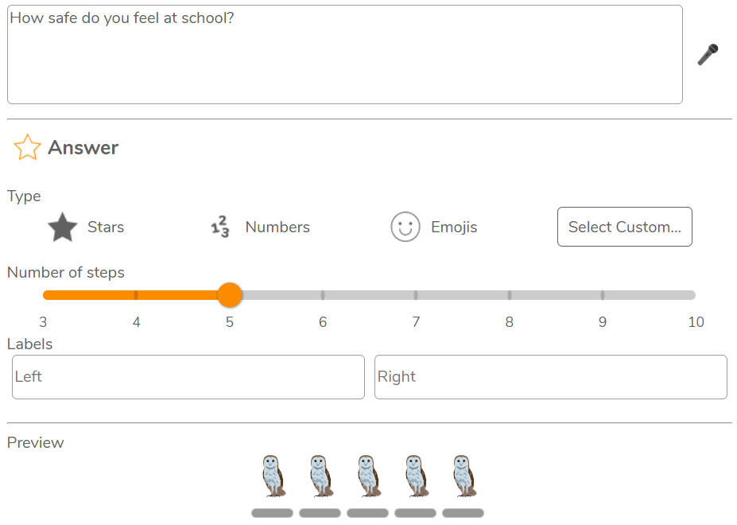Image resolution: width=737 pixels, height=525 pixels.
Task: Set number of steps to 7
Action: tap(416, 295)
